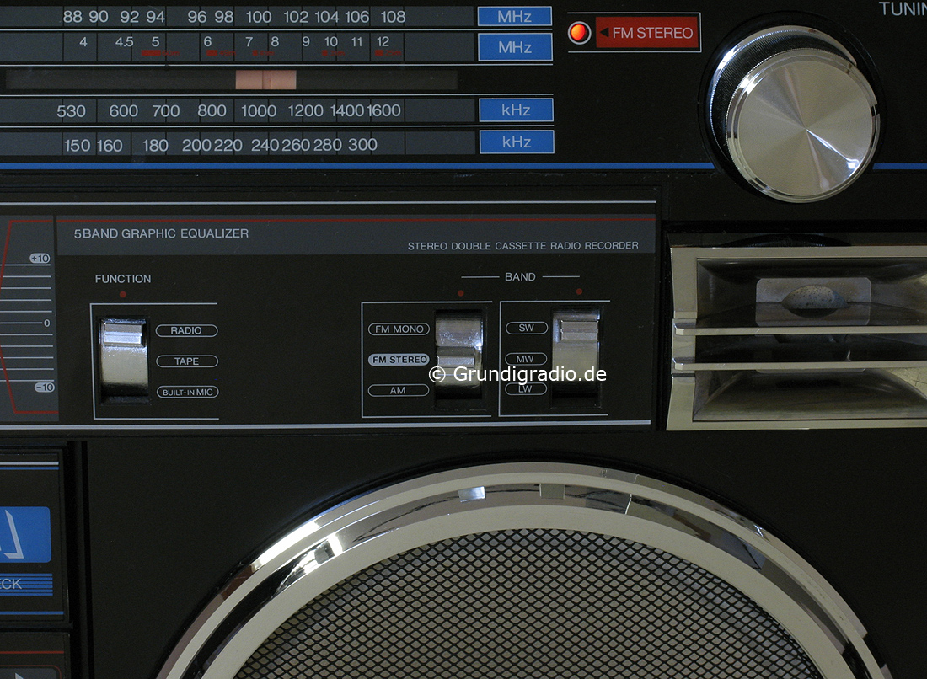Click the kHz badge beside the 530-1600 scale

coord(516,110)
